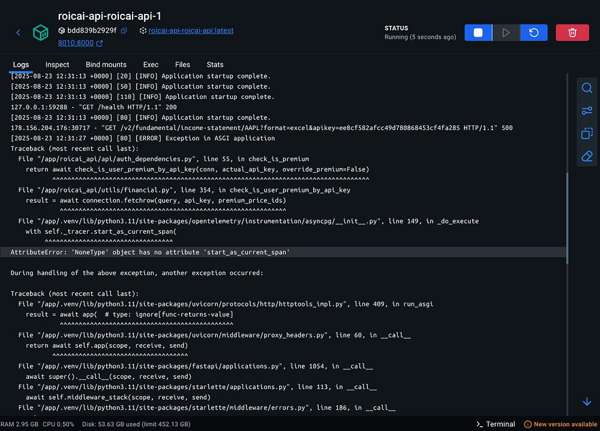This screenshot has width=600, height=431.
Task: Click the container ID cube icon
Action: pos(62,31)
